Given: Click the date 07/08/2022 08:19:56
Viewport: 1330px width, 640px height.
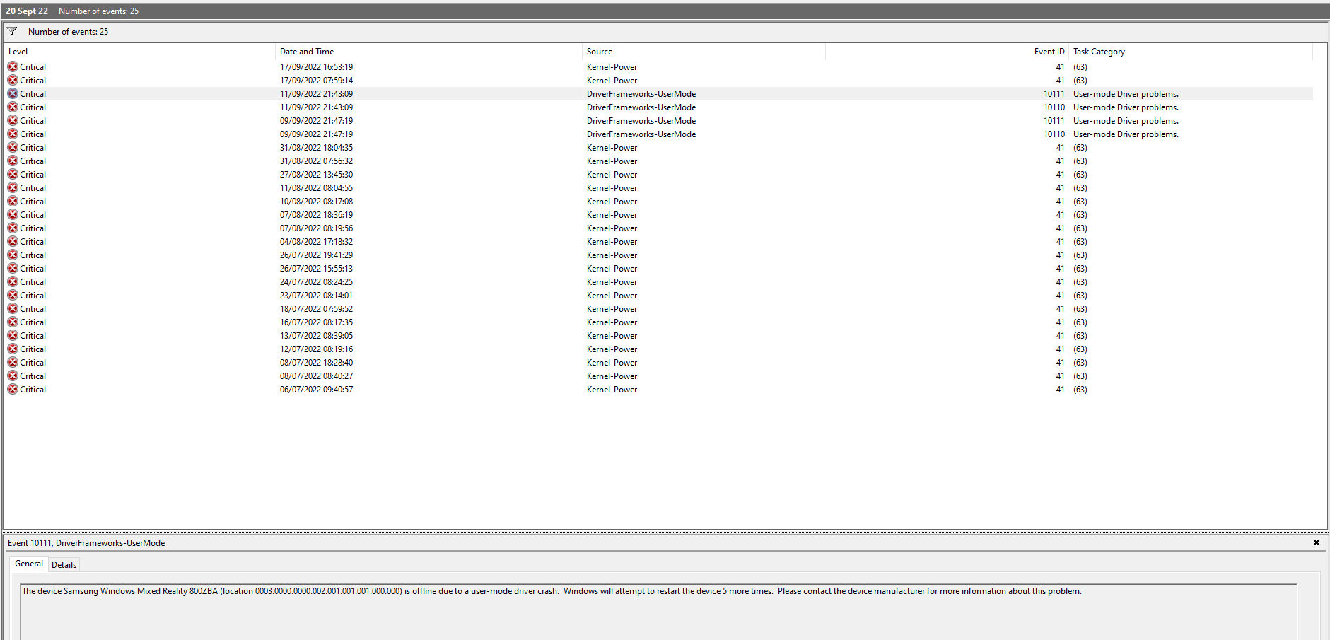Looking at the screenshot, I should point(316,228).
